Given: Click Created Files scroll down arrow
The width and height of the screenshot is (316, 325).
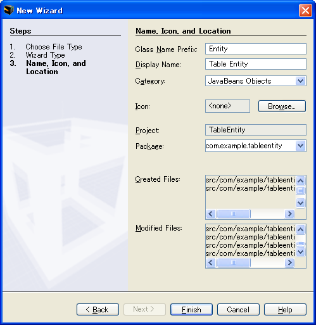Looking at the screenshot, I should tap(300, 203).
